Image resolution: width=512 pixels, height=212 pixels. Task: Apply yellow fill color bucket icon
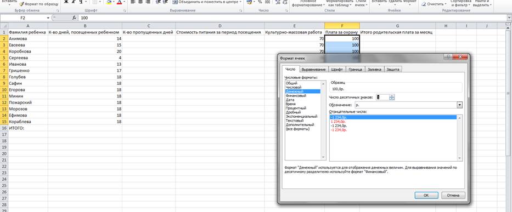(x=109, y=2)
